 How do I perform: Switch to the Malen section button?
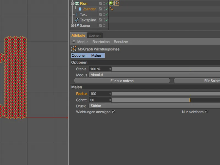tap(96, 55)
